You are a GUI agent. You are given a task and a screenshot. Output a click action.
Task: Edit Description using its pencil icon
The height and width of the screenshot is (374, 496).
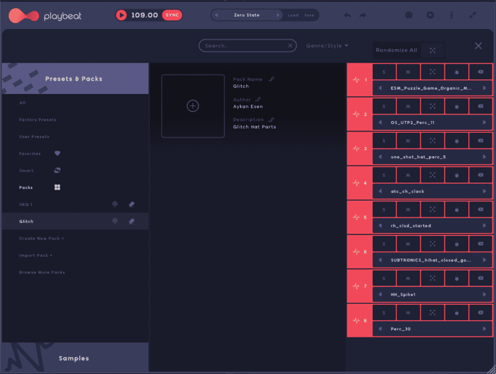click(x=271, y=119)
